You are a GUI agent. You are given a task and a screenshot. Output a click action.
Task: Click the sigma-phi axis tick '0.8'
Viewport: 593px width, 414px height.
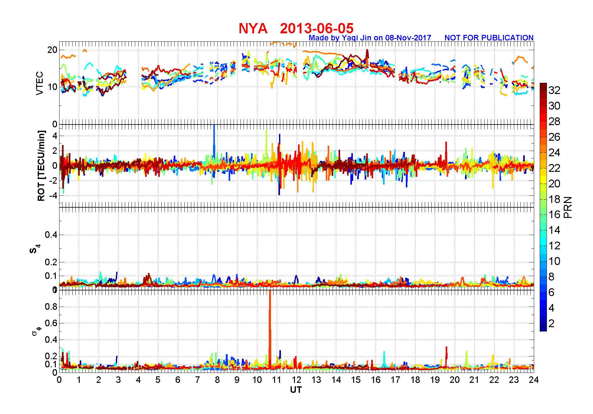(51, 307)
